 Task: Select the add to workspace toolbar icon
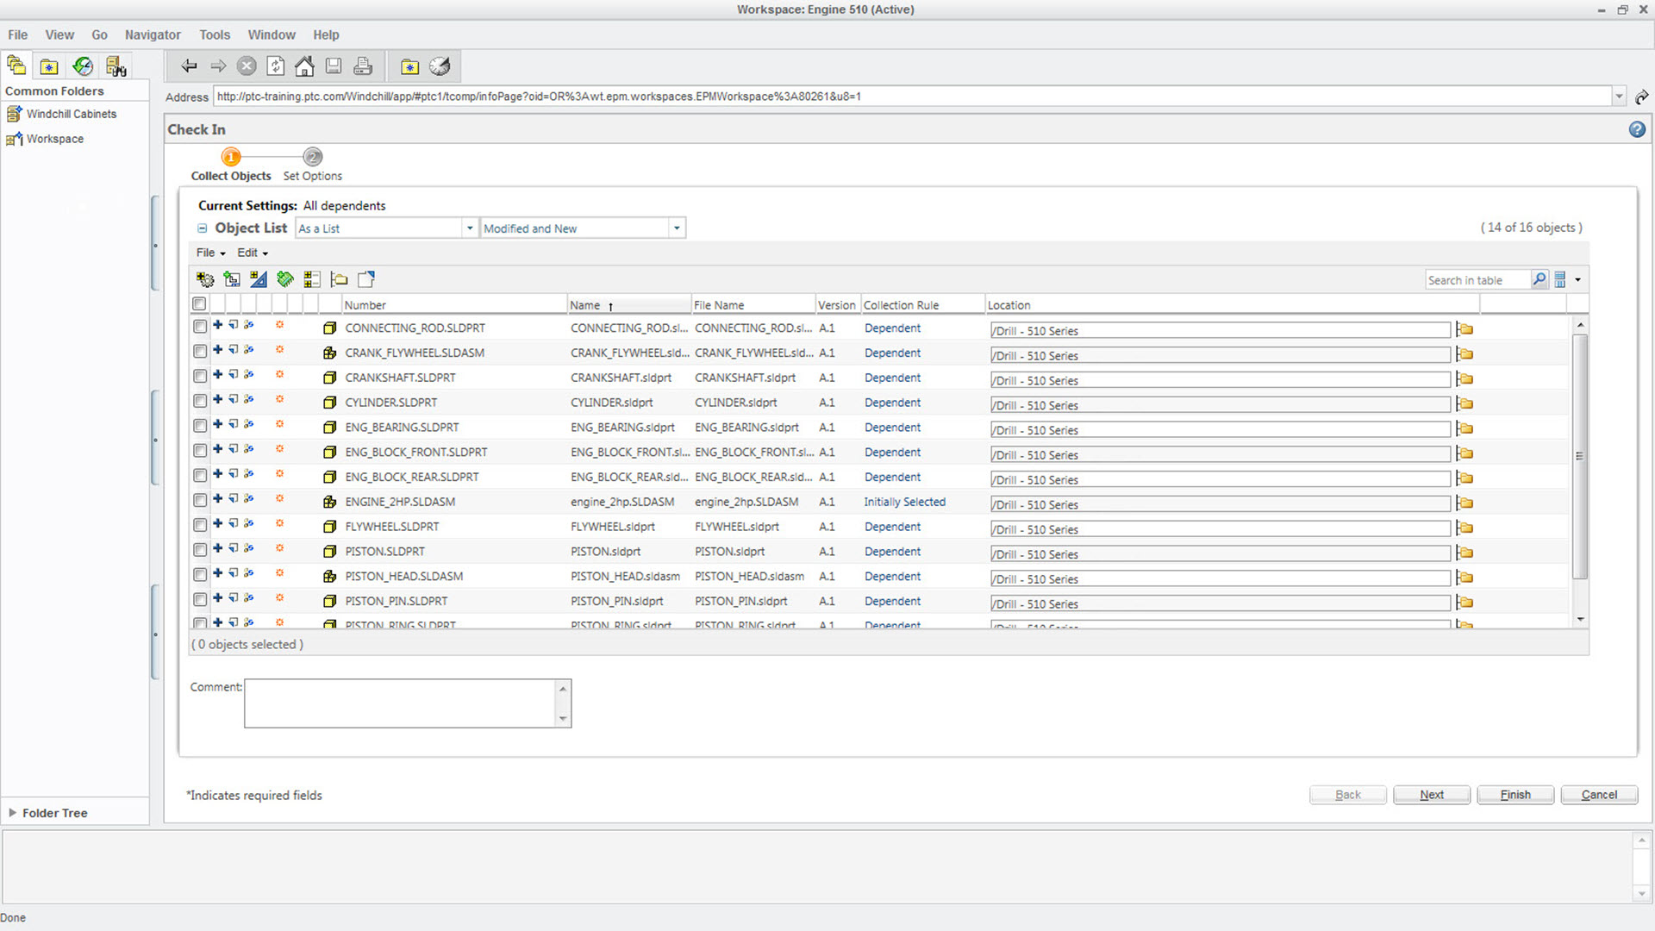coord(231,279)
